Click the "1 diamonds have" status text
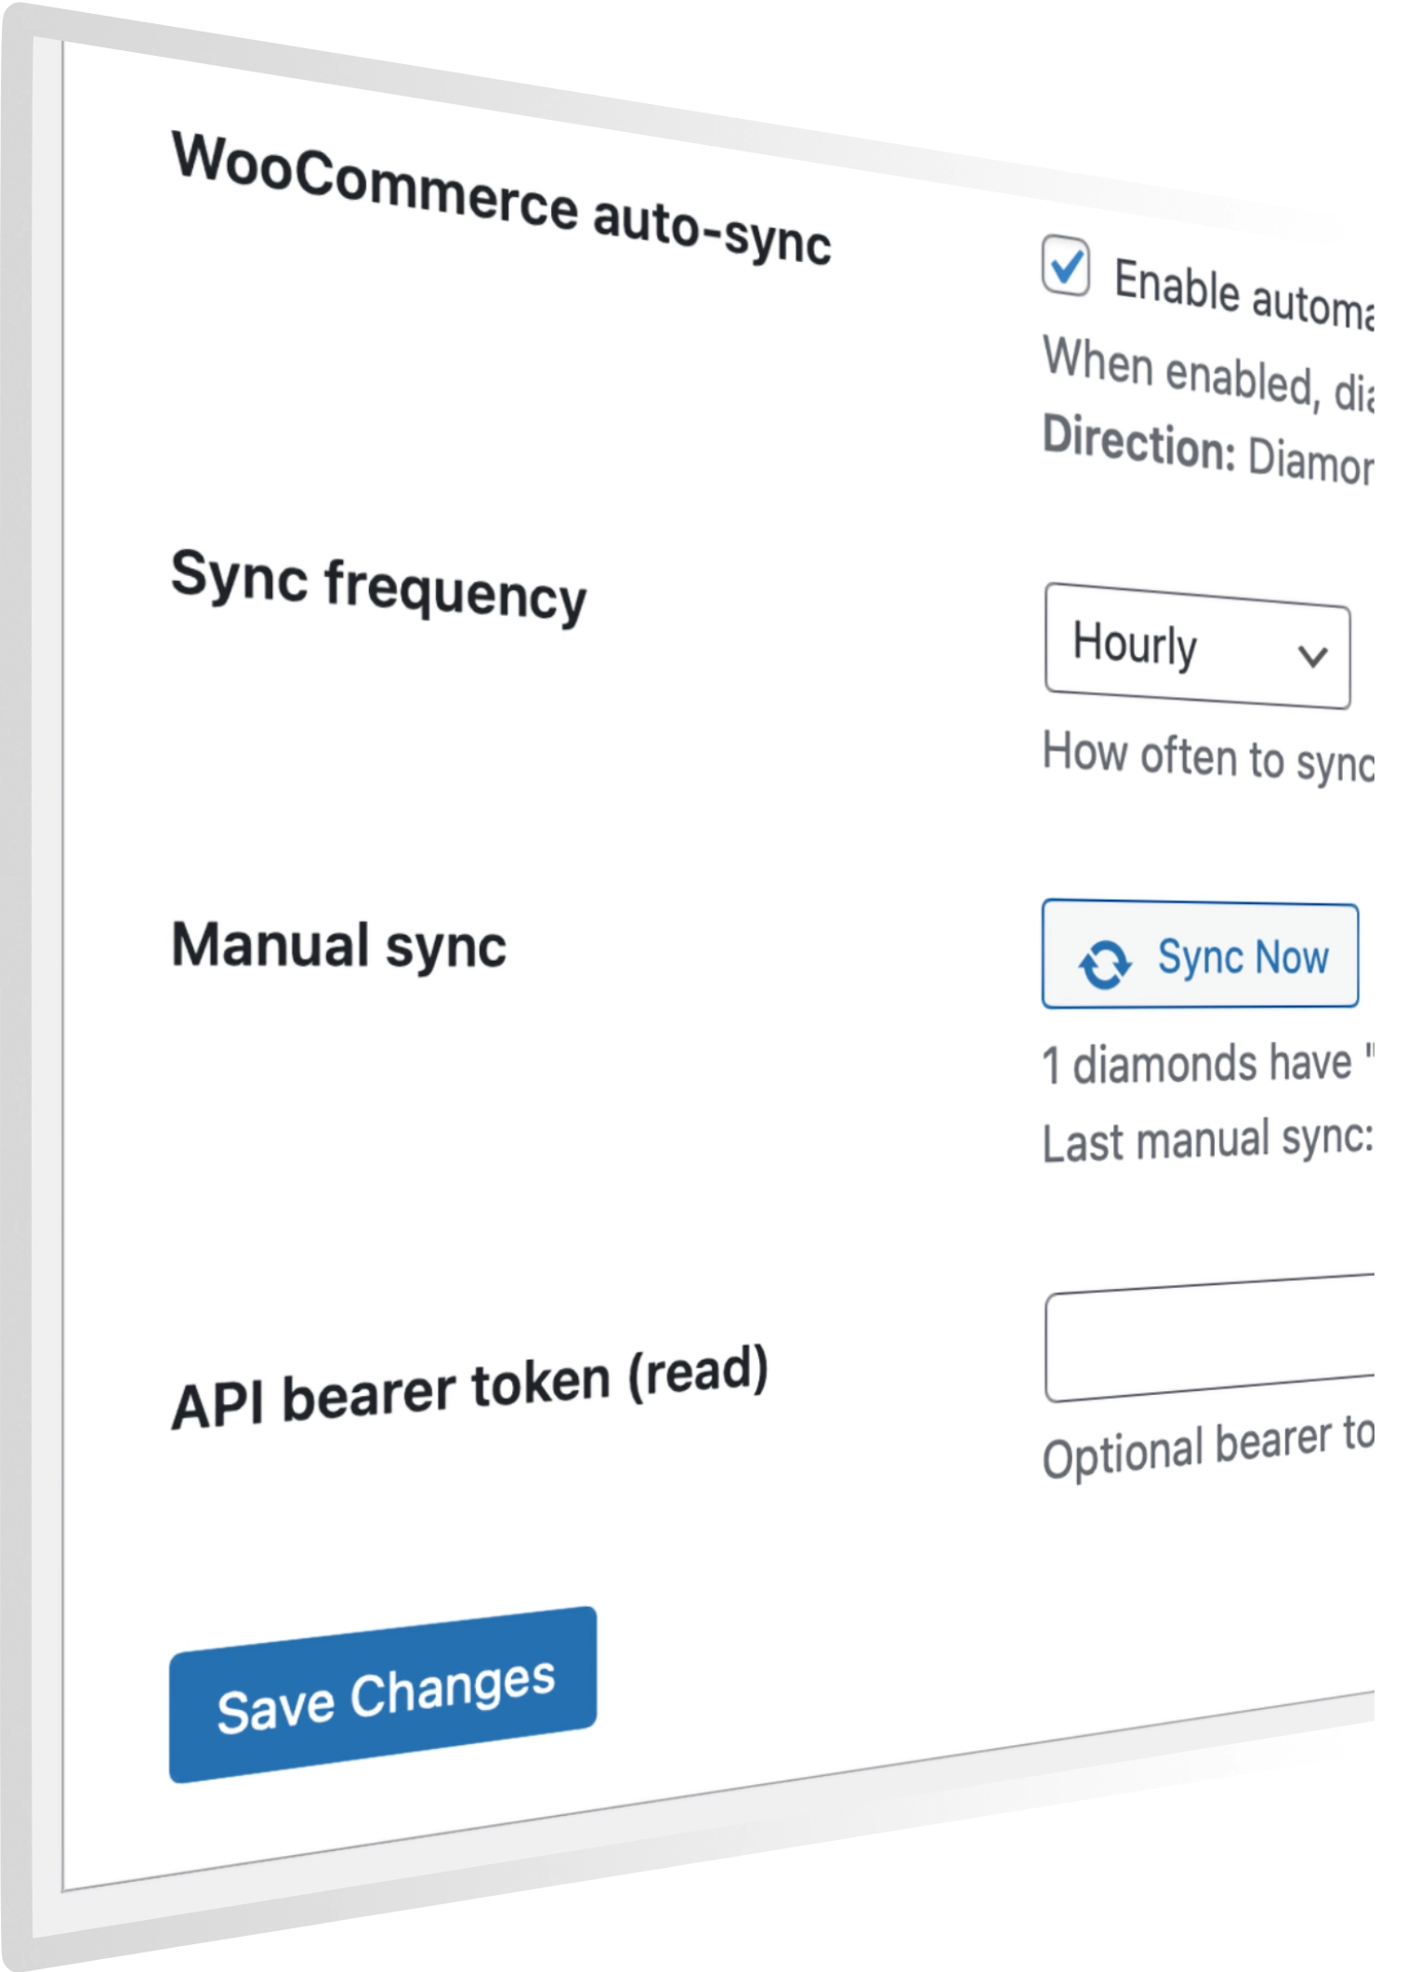The width and height of the screenshot is (1407, 1972). coord(1197,1064)
